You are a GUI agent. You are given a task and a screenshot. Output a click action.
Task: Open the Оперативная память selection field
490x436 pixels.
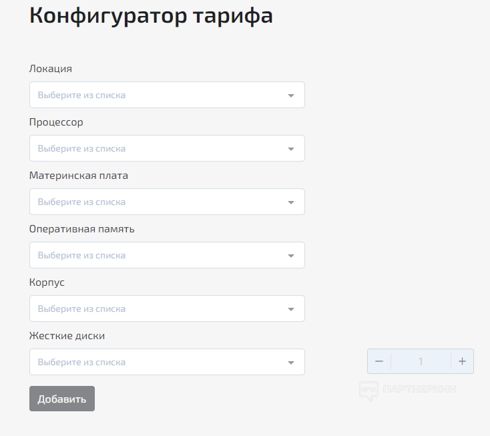(160, 255)
